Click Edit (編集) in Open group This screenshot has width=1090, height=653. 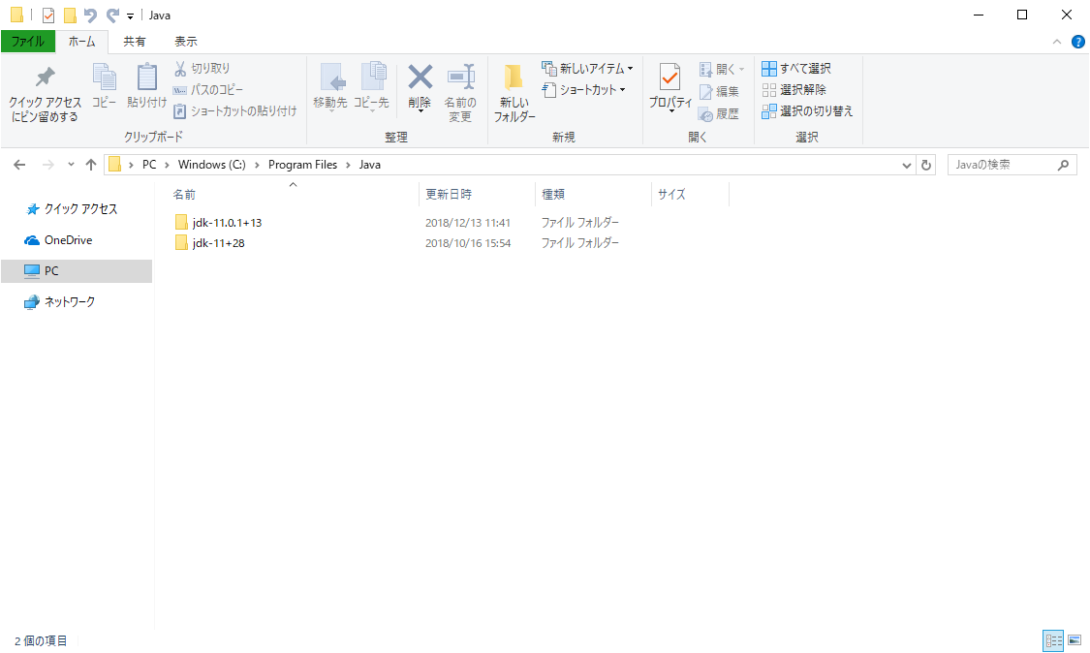pos(720,91)
